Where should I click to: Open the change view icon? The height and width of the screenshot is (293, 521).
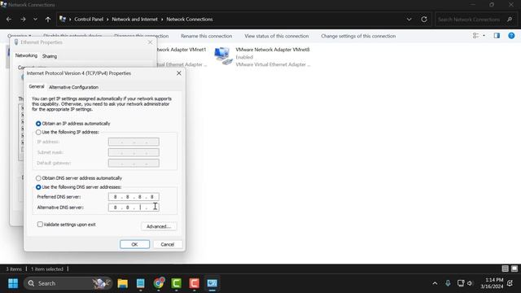pos(475,36)
